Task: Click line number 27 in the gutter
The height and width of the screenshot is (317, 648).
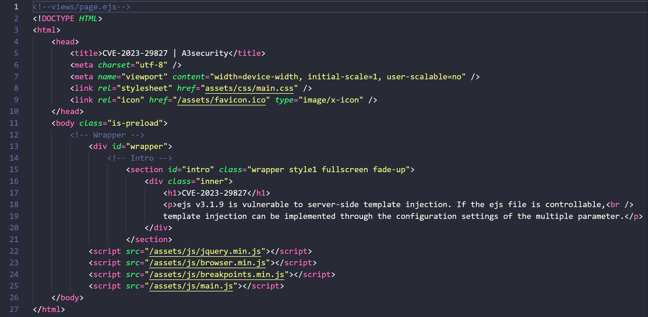Action: point(14,309)
